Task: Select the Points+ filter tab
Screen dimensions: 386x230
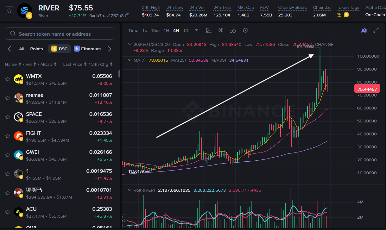Action: tap(38, 49)
